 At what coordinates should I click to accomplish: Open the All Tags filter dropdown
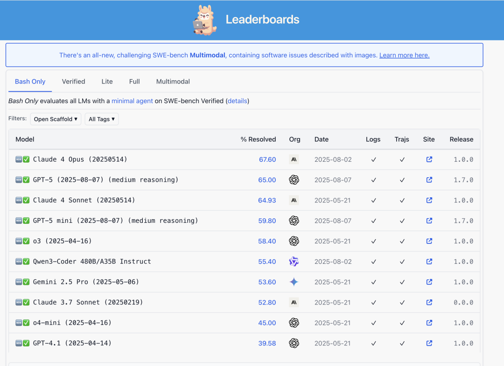tap(102, 119)
